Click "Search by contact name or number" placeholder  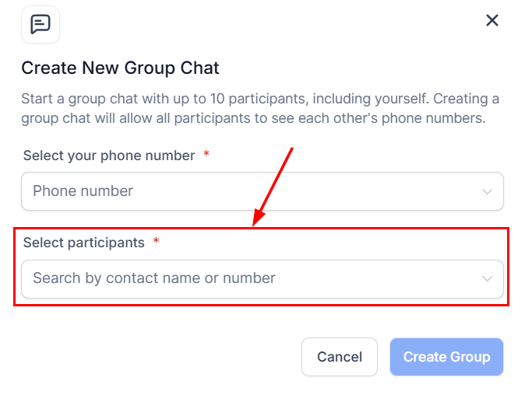coord(154,278)
